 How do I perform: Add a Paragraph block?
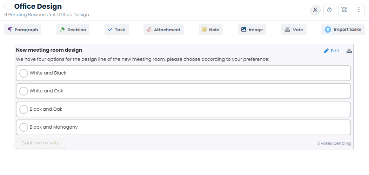pyautogui.click(x=23, y=30)
